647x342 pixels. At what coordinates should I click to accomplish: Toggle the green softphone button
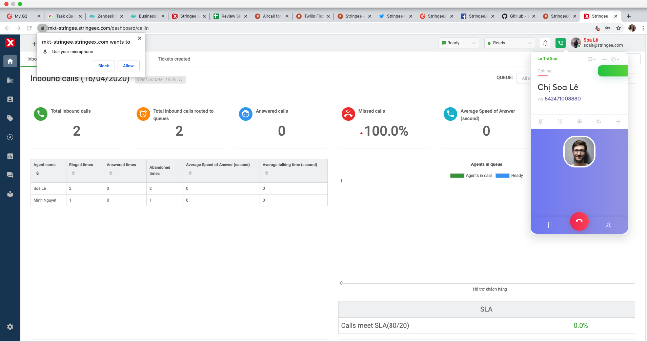(561, 43)
